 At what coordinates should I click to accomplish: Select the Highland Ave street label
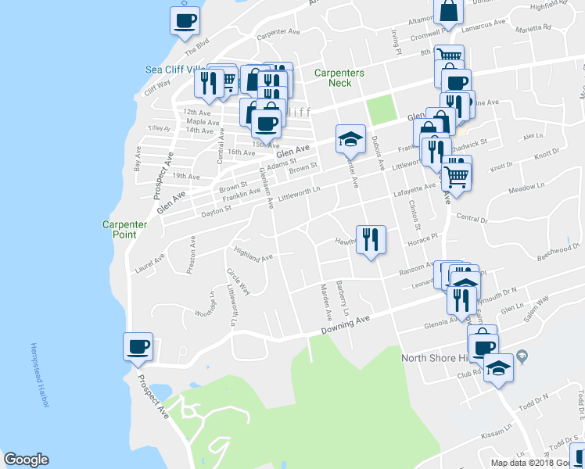[253, 255]
